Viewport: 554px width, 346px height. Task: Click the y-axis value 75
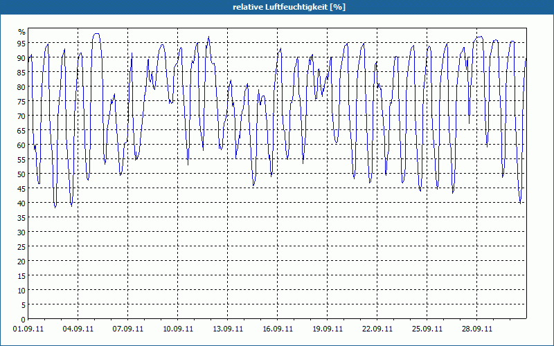[21, 101]
